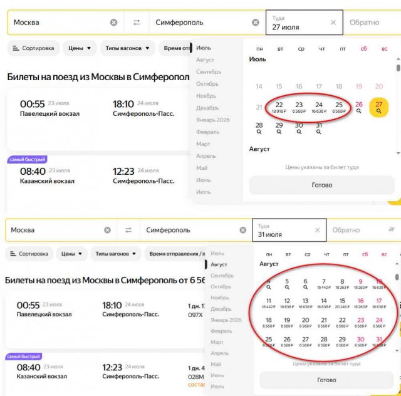Swap cities using top swap arrows icon

(137, 23)
